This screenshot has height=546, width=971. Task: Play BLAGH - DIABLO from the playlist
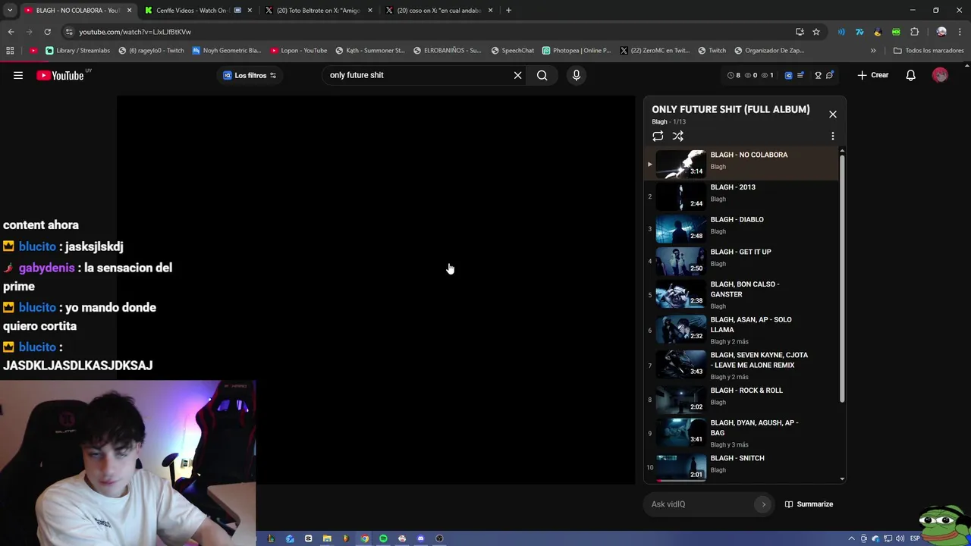coord(742,228)
